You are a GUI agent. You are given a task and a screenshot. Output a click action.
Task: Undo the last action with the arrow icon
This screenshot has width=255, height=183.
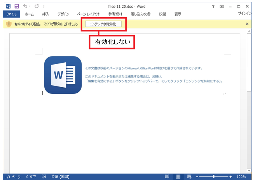tap(25, 6)
